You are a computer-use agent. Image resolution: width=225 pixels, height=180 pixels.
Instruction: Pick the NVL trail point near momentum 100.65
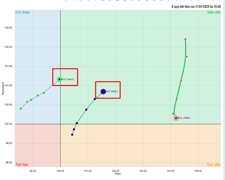[x=177, y=99]
